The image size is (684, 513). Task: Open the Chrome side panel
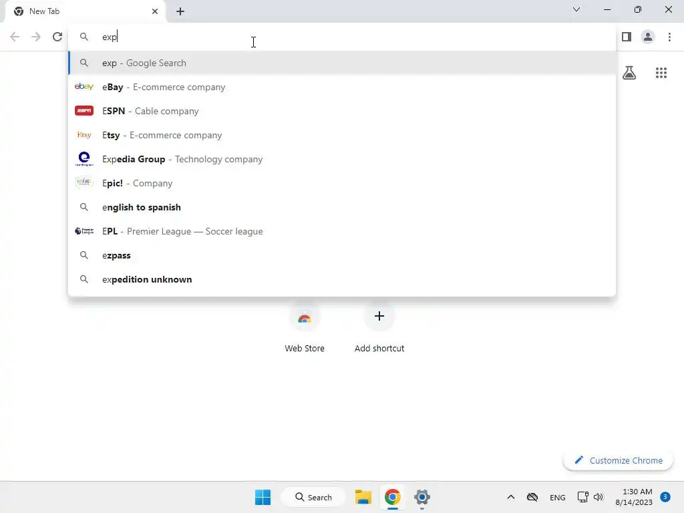627,37
